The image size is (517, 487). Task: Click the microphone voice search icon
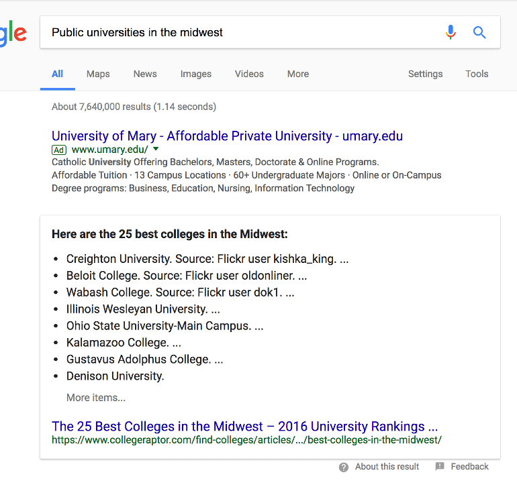pyautogui.click(x=451, y=32)
